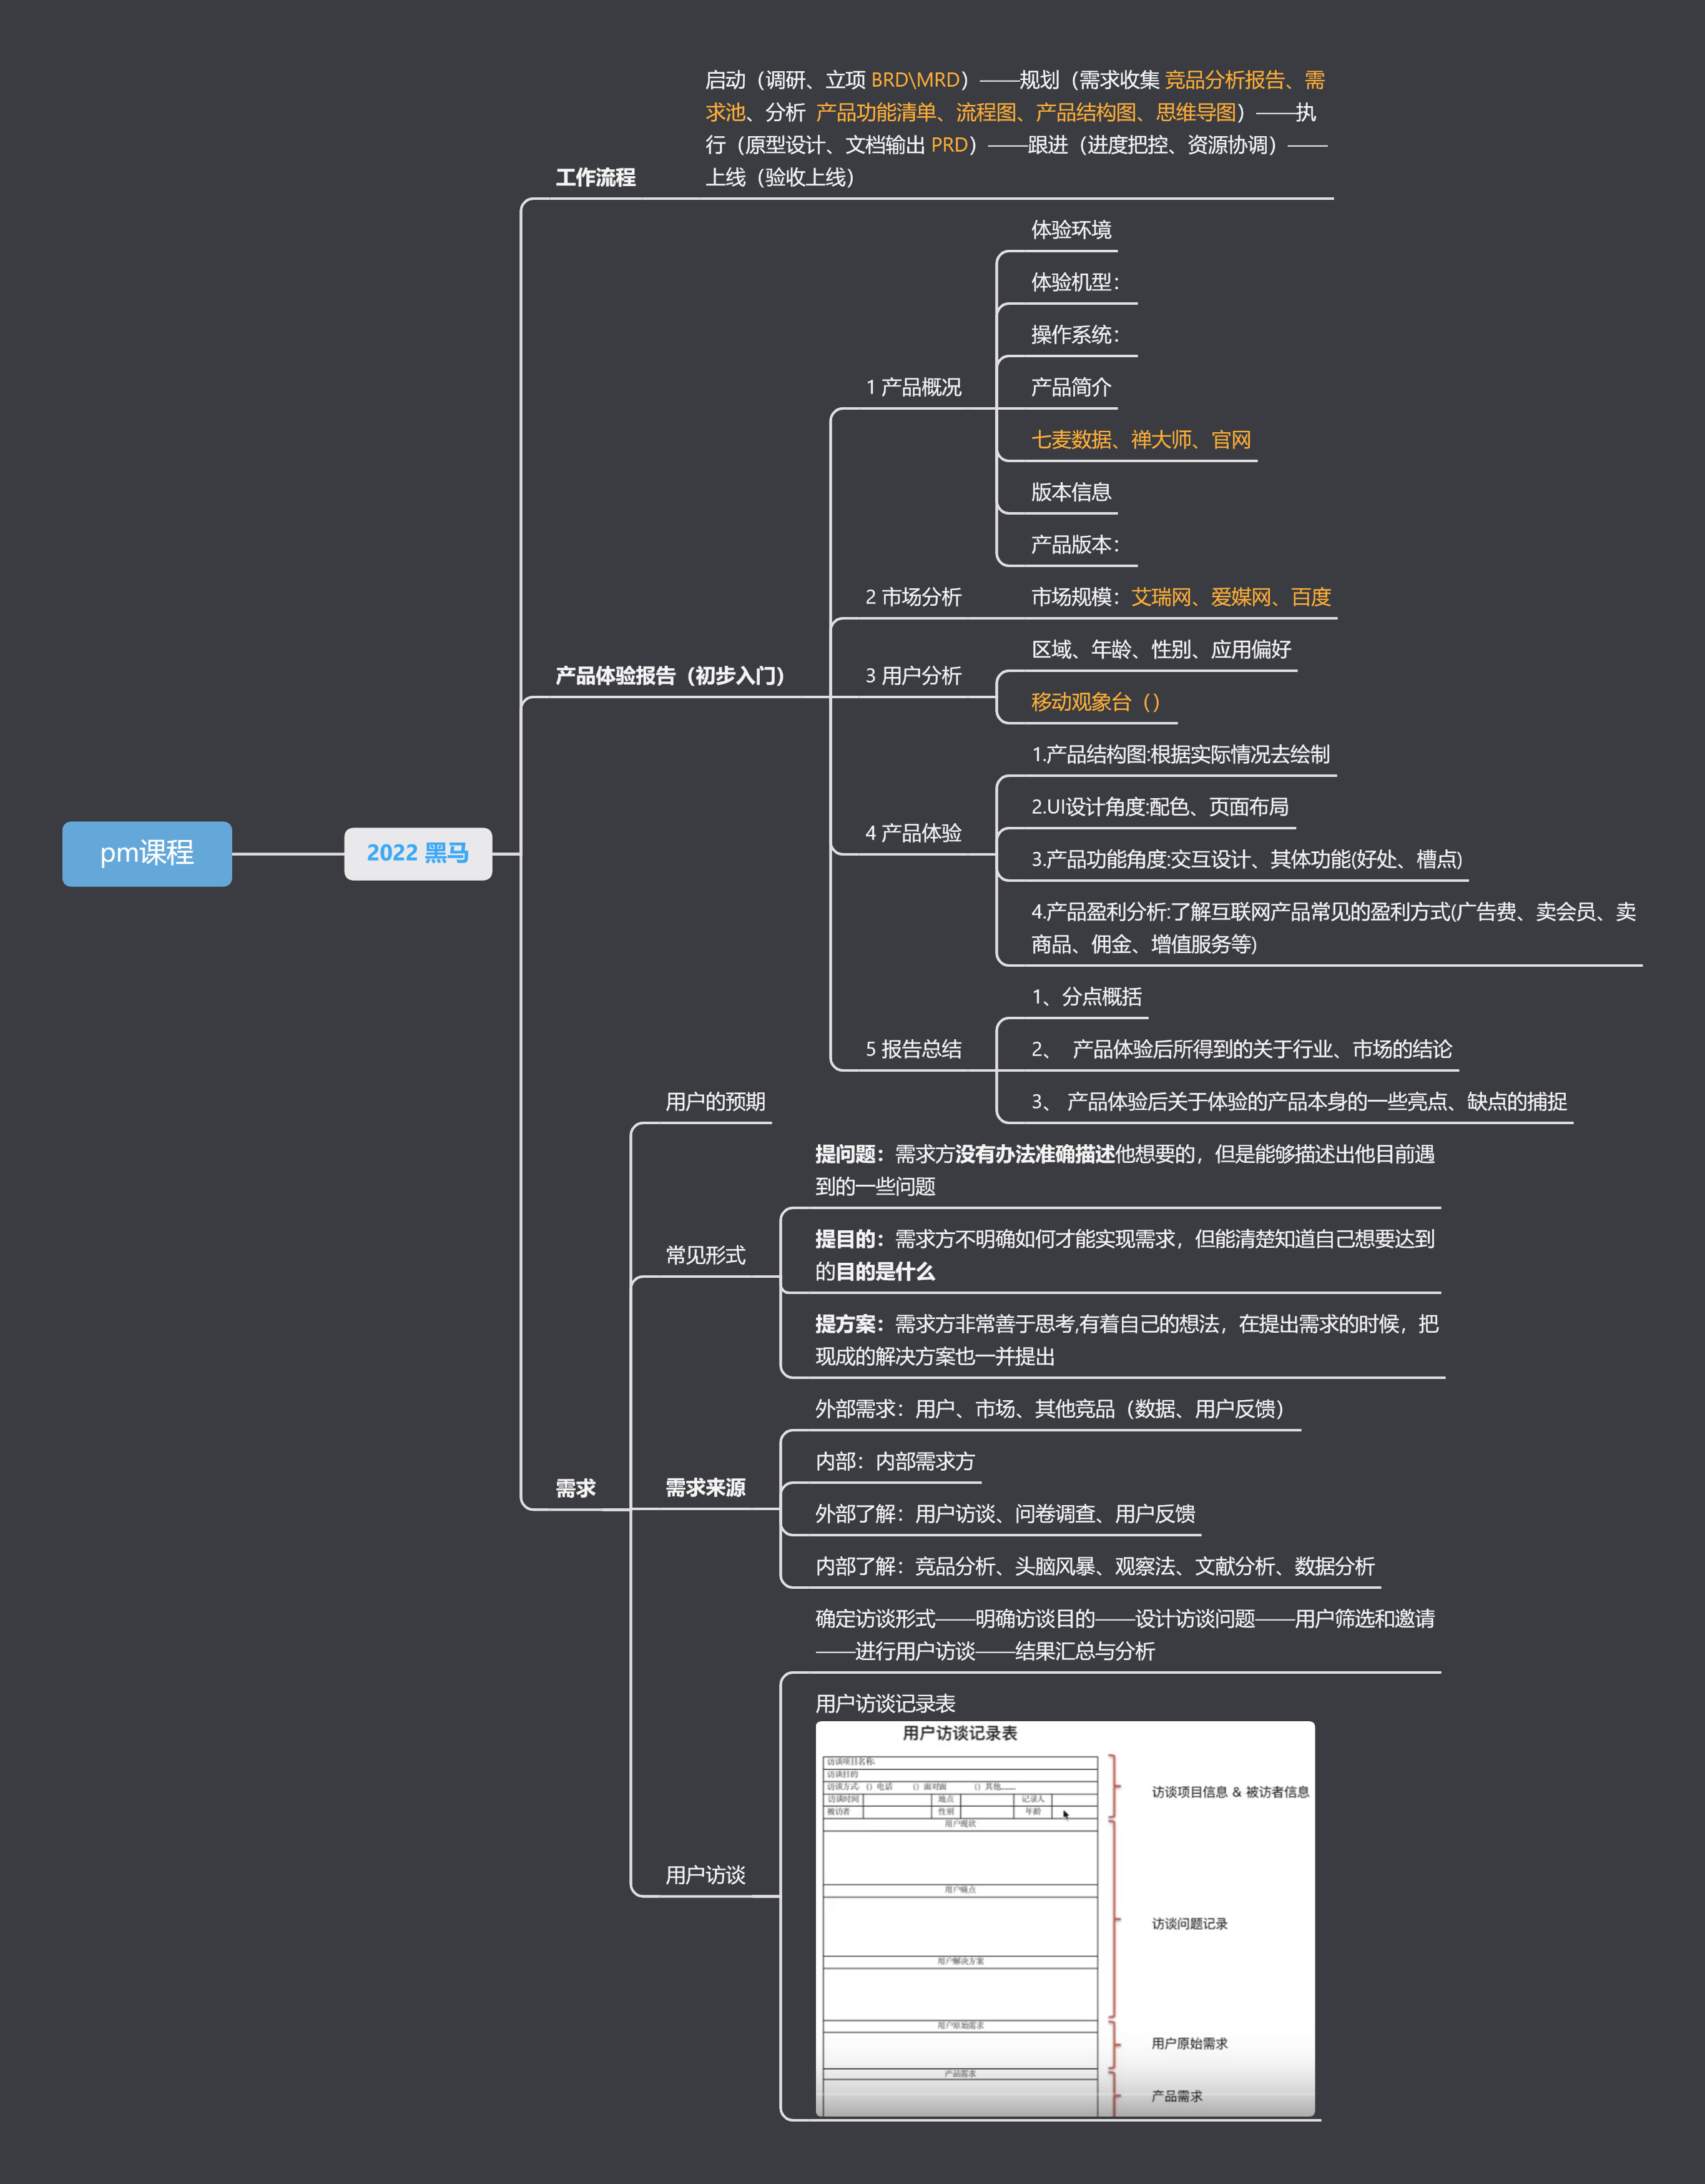Click the 工作流程 branch node

596,177
